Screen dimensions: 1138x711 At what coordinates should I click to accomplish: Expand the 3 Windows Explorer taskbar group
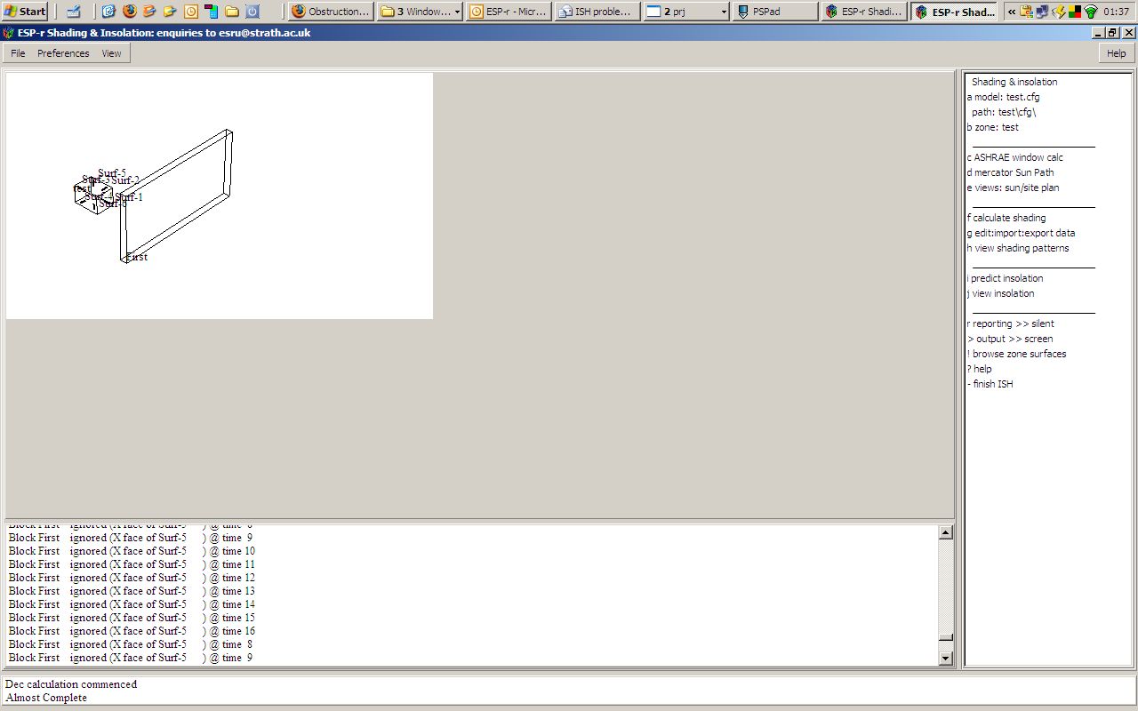pos(420,12)
